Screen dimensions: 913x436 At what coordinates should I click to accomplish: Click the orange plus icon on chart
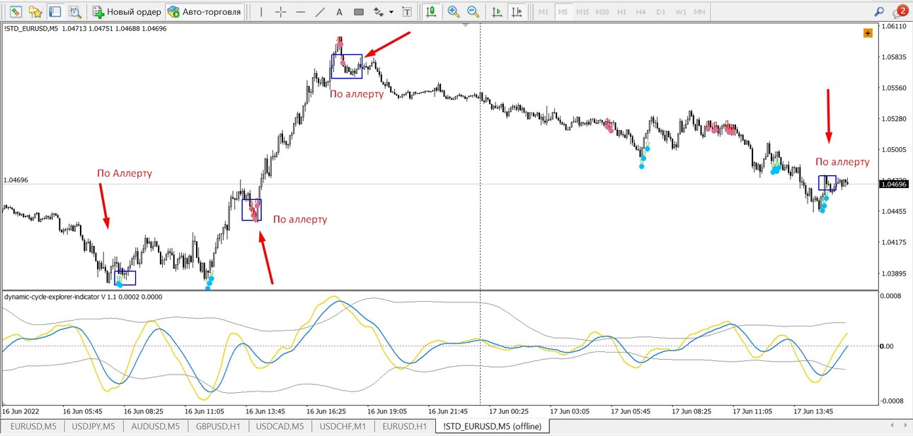pos(868,33)
